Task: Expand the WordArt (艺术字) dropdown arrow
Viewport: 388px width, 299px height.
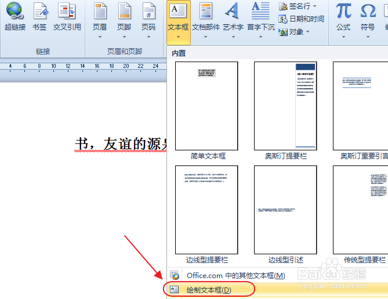Action: click(233, 37)
